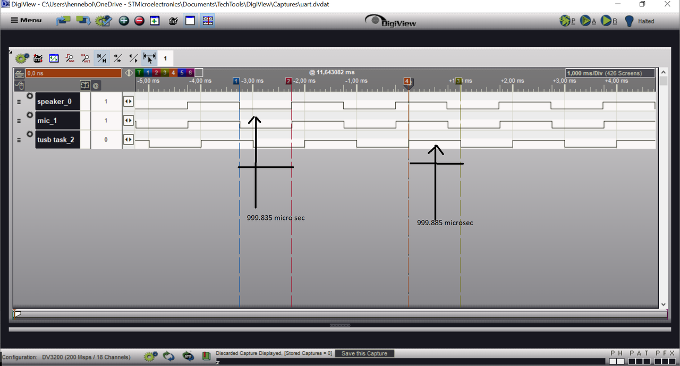Click Save this Capture button
This screenshot has width=680, height=366.
point(364,353)
